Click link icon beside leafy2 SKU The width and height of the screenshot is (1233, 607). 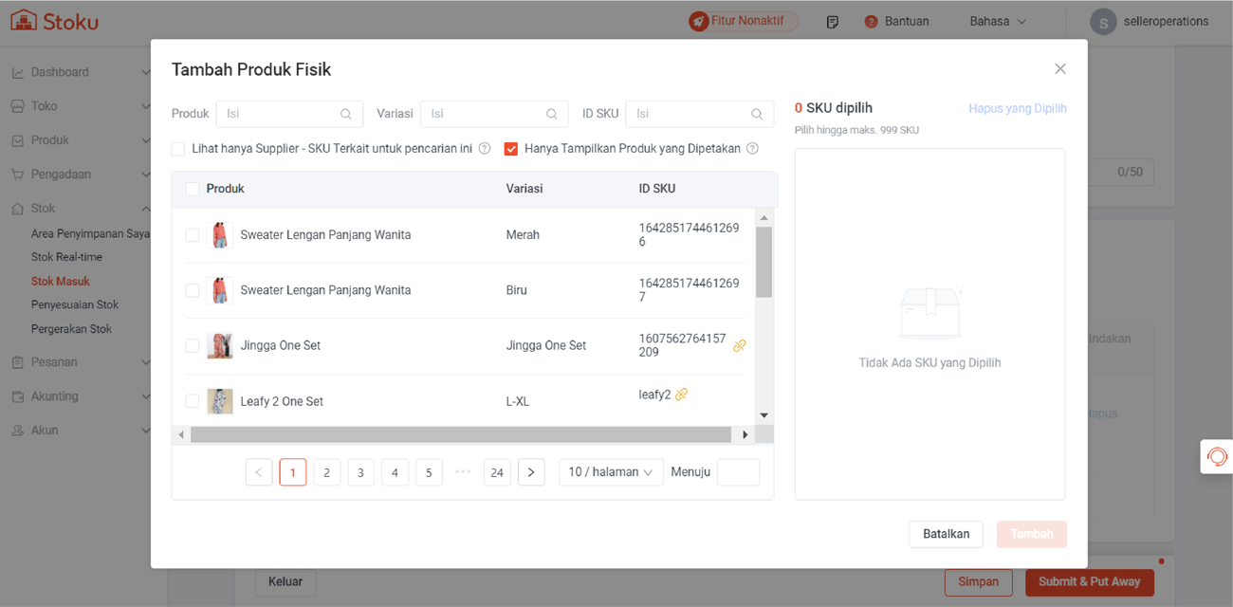click(681, 395)
